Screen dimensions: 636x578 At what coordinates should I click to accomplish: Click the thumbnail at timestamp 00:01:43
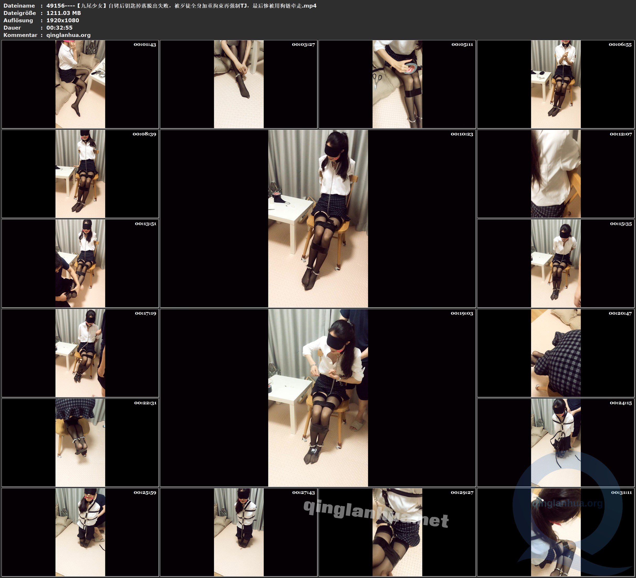[80, 84]
